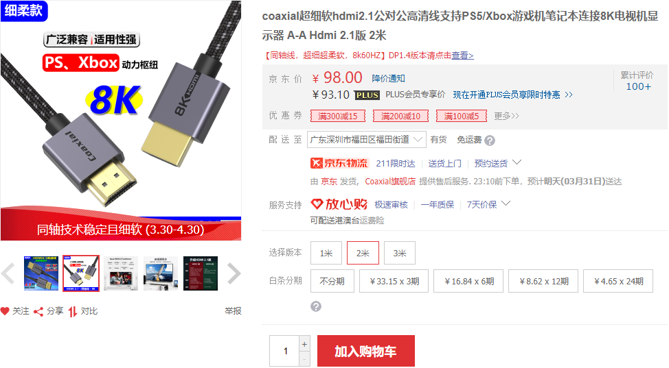Screen dimensions: 669x368
Task: Click the heart icon to follow product
Action: 5,311
